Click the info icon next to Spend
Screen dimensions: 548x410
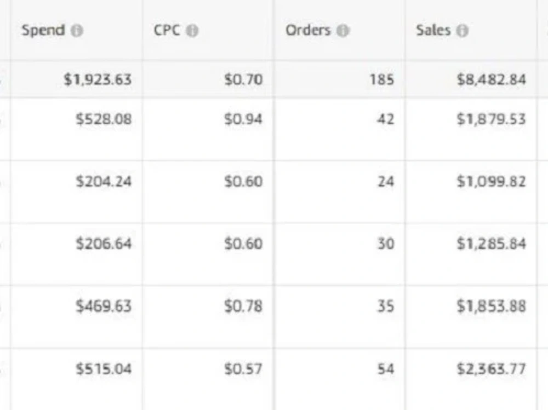pyautogui.click(x=77, y=31)
